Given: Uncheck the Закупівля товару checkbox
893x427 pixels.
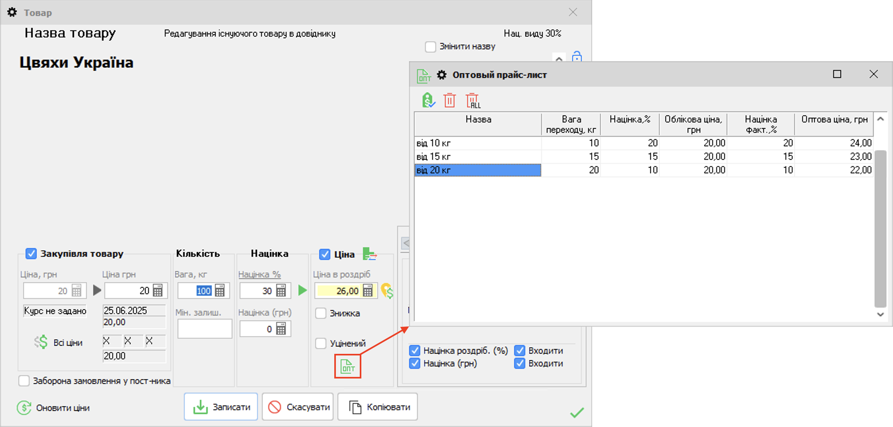Looking at the screenshot, I should point(31,254).
